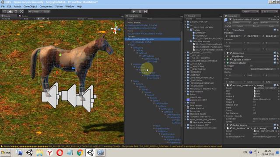Expand the Swords_Sounds array
Viewport: 280px width, 157px height.
[225, 116]
